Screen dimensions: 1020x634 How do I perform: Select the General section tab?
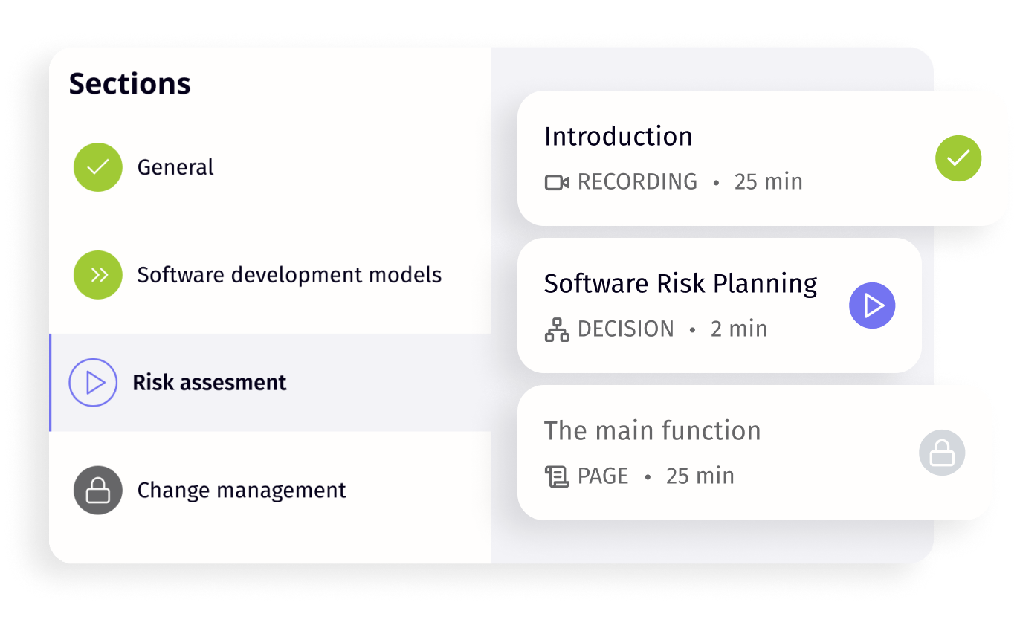pos(175,167)
